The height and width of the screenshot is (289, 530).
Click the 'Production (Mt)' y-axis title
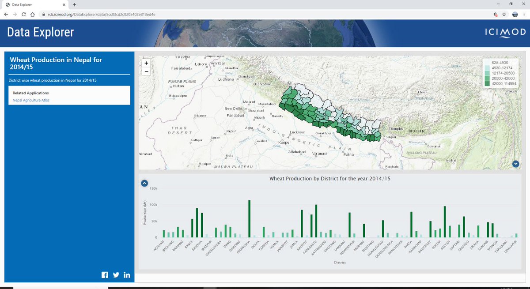pos(144,213)
